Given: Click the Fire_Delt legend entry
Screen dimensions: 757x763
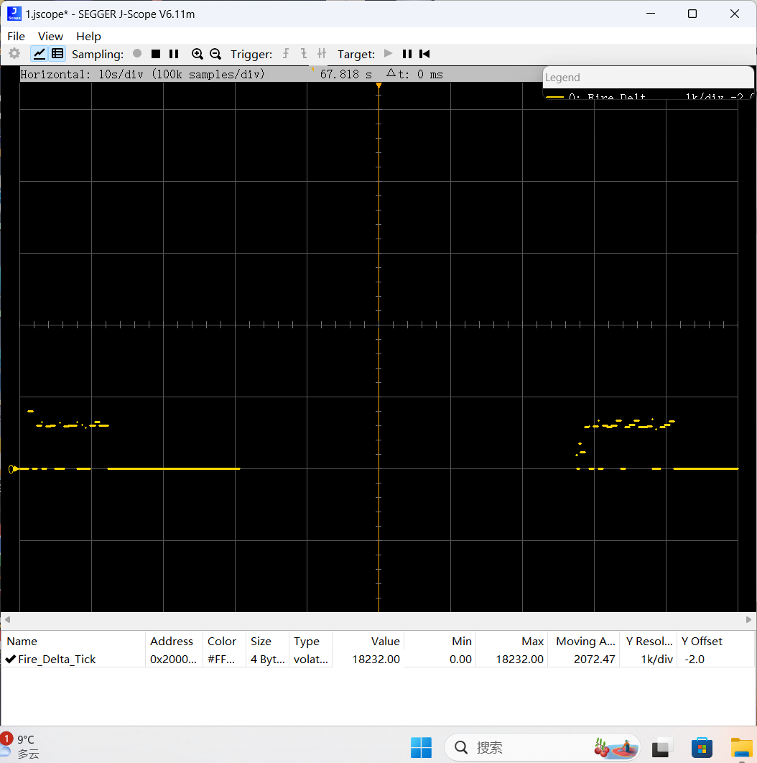Looking at the screenshot, I should point(649,96).
